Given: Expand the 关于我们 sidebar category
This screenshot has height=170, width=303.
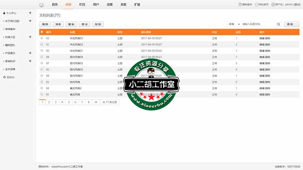Looking at the screenshot, I should point(30,21).
